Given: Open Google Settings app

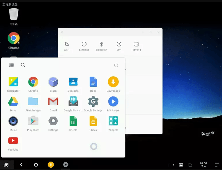Looking at the screenshot, I should (x=93, y=104).
